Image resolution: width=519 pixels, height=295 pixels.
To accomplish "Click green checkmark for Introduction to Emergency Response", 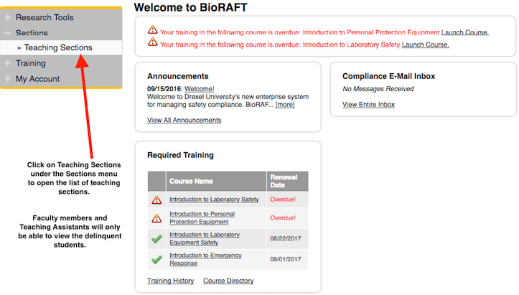I will 156,259.
